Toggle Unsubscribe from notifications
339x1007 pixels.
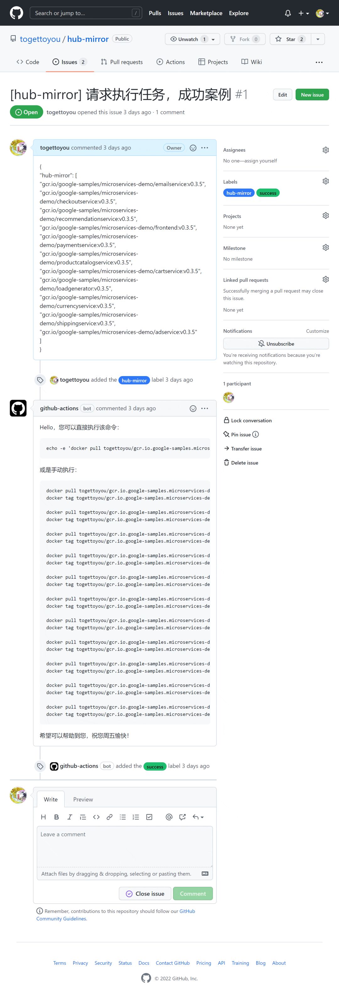pyautogui.click(x=276, y=344)
